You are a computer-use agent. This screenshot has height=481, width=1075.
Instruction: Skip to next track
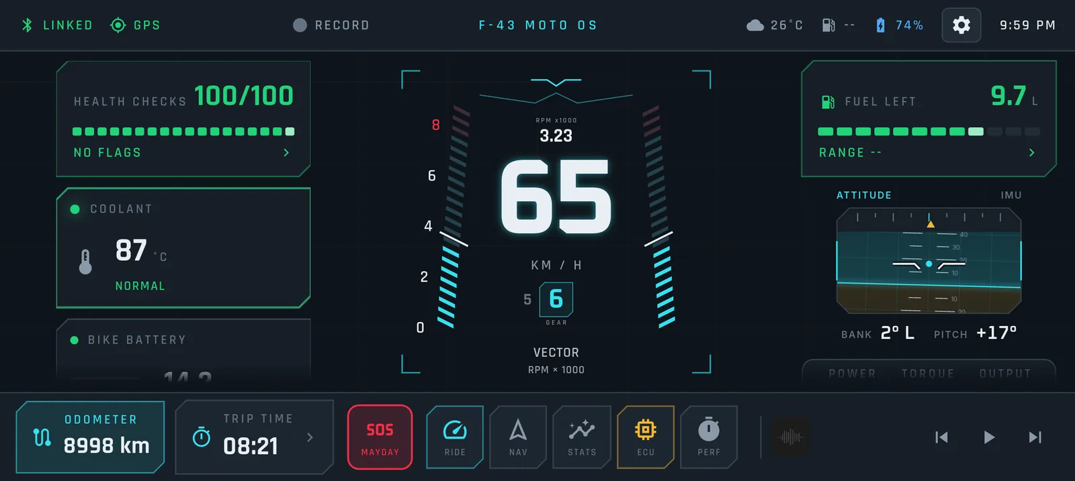[x=1035, y=437]
